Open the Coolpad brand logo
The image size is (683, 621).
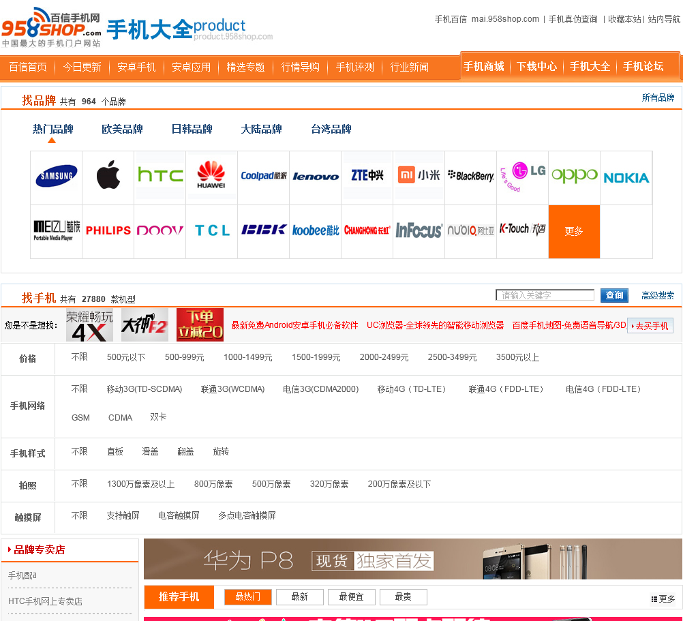coord(264,175)
